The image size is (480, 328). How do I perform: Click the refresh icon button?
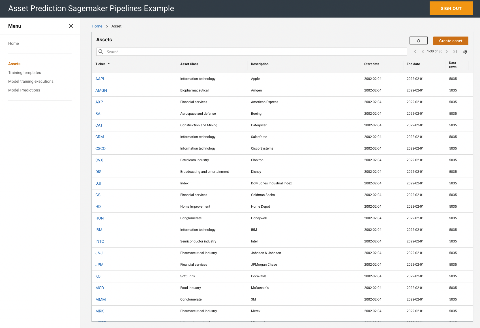point(418,41)
